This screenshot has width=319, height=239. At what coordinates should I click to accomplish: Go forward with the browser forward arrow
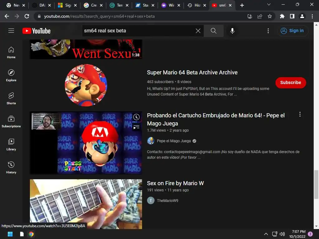point(17,16)
